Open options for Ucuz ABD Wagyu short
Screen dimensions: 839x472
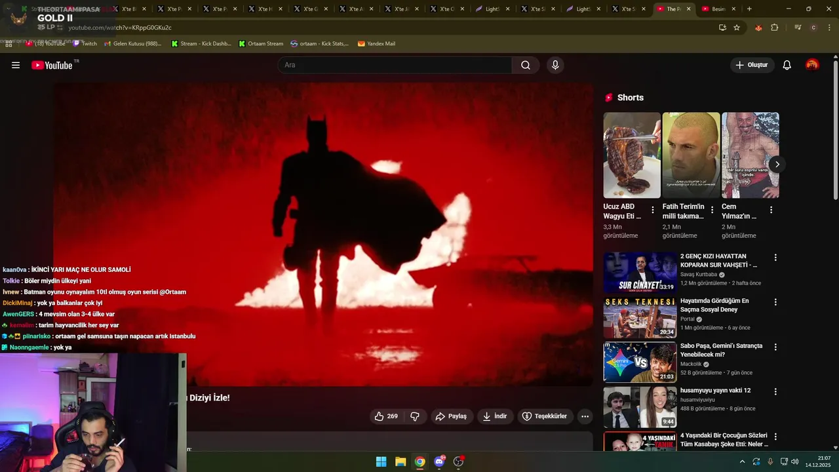click(652, 210)
